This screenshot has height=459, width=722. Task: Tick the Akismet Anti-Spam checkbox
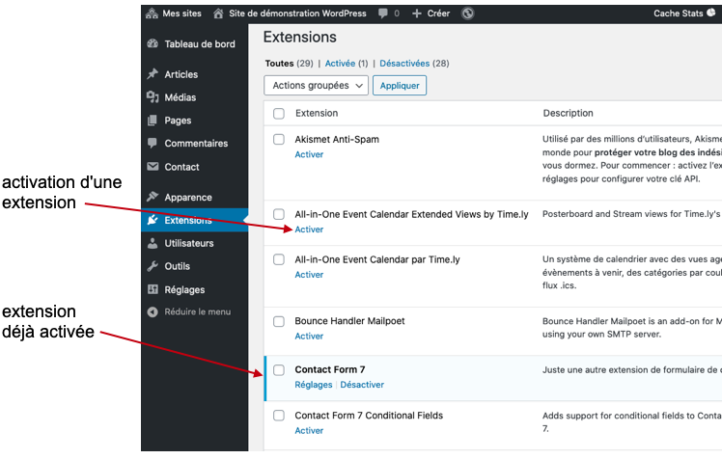point(279,140)
